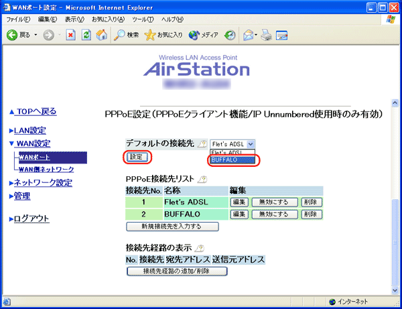Click the Windows flag throbber icon

[x=390, y=19]
